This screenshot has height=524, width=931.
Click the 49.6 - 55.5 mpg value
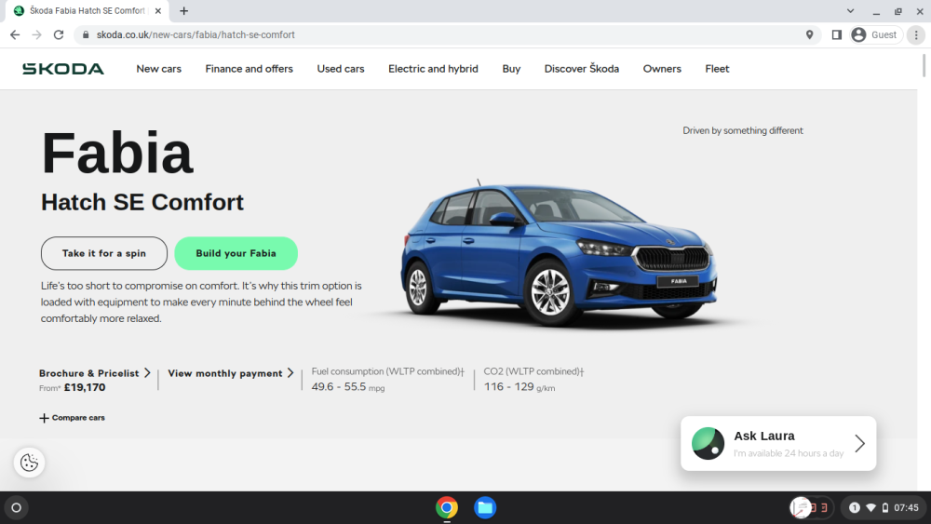pyautogui.click(x=348, y=387)
